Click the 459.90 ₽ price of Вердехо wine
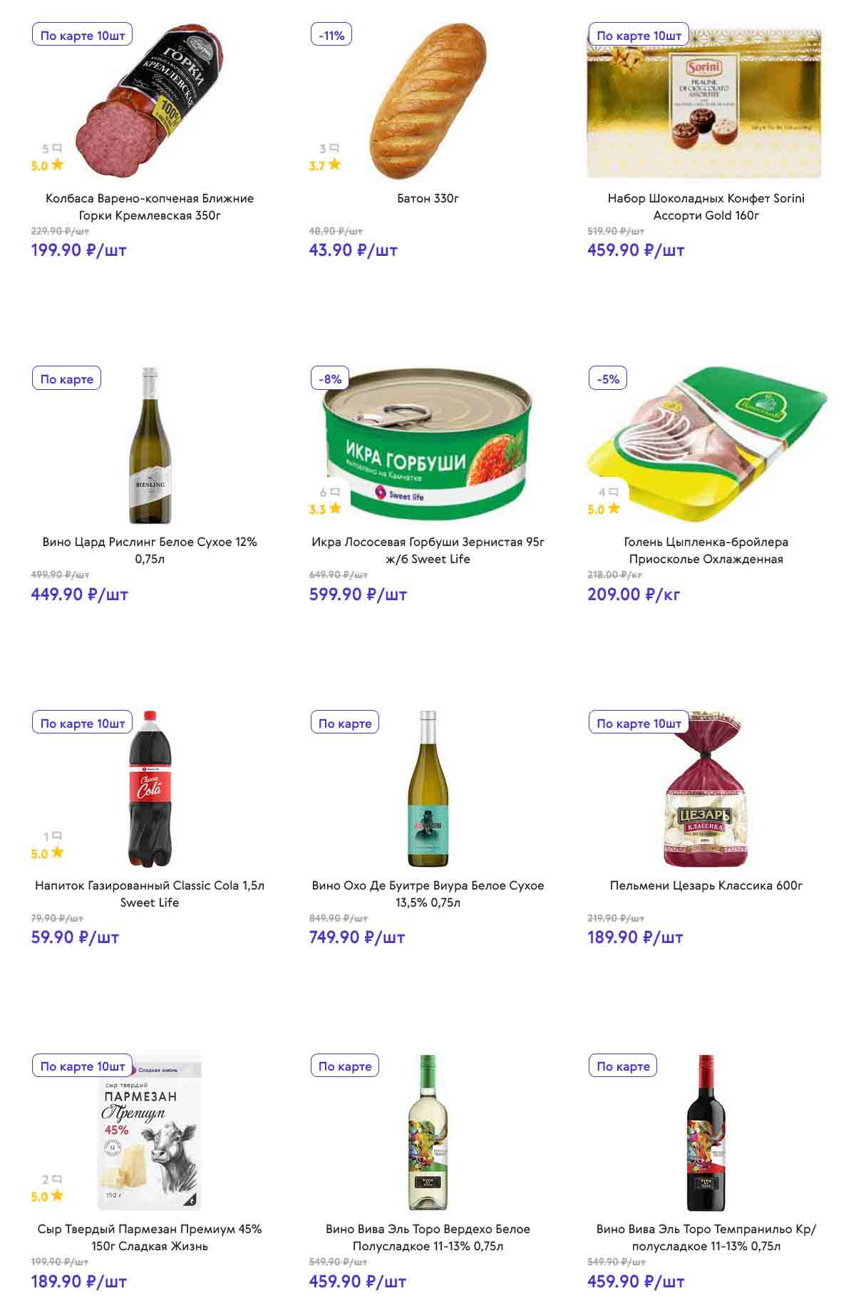Screen dimensions: 851x1303 pos(357,1282)
